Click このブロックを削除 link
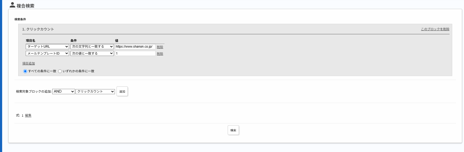The height and width of the screenshot is (152, 464). 435,29
